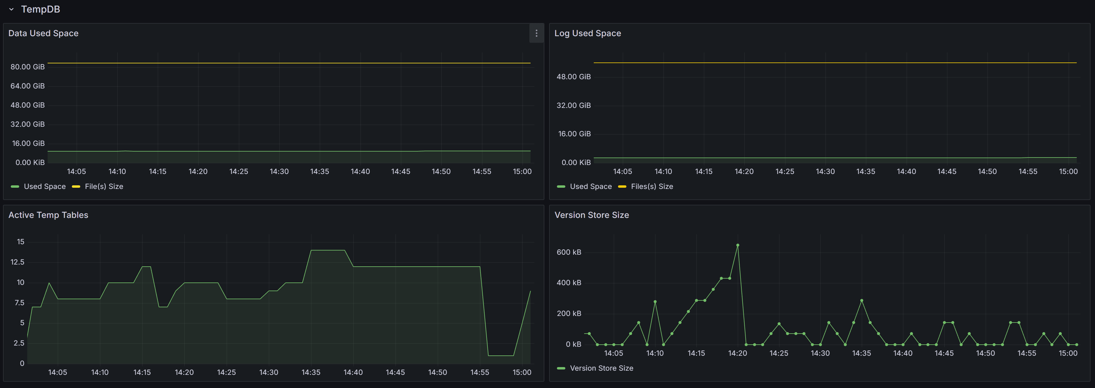Image resolution: width=1095 pixels, height=388 pixels.
Task: Click green Used Space swatch in Log Used Space legend
Action: tap(561, 186)
